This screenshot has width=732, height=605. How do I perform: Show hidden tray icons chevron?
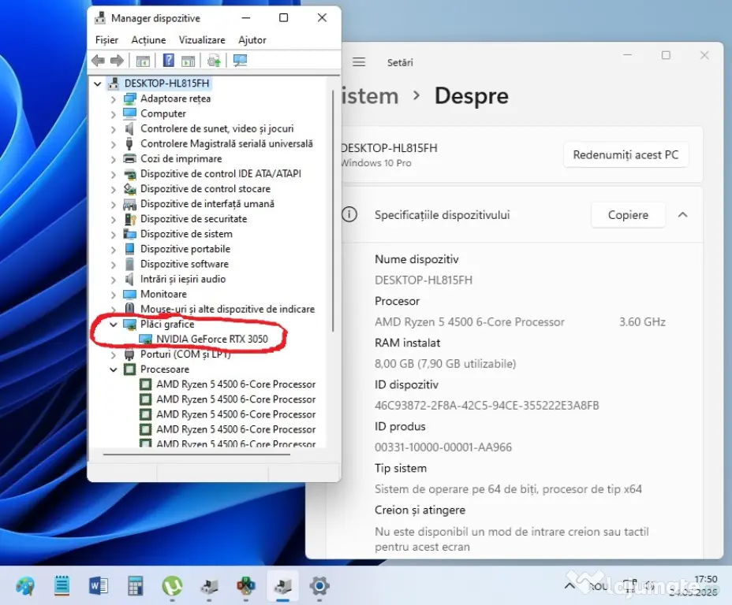click(570, 585)
